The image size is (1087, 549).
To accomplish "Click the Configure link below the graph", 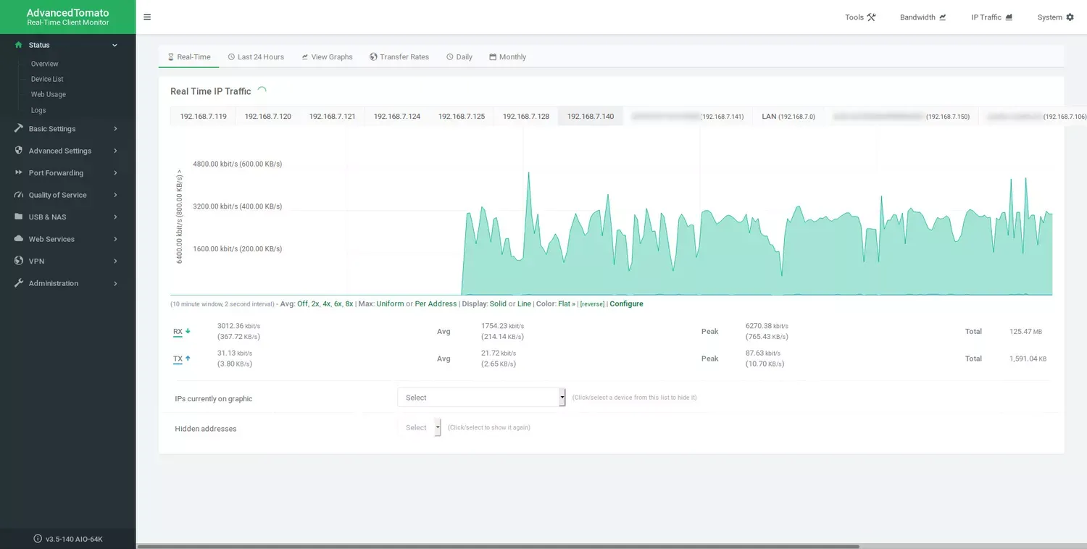I will point(626,304).
